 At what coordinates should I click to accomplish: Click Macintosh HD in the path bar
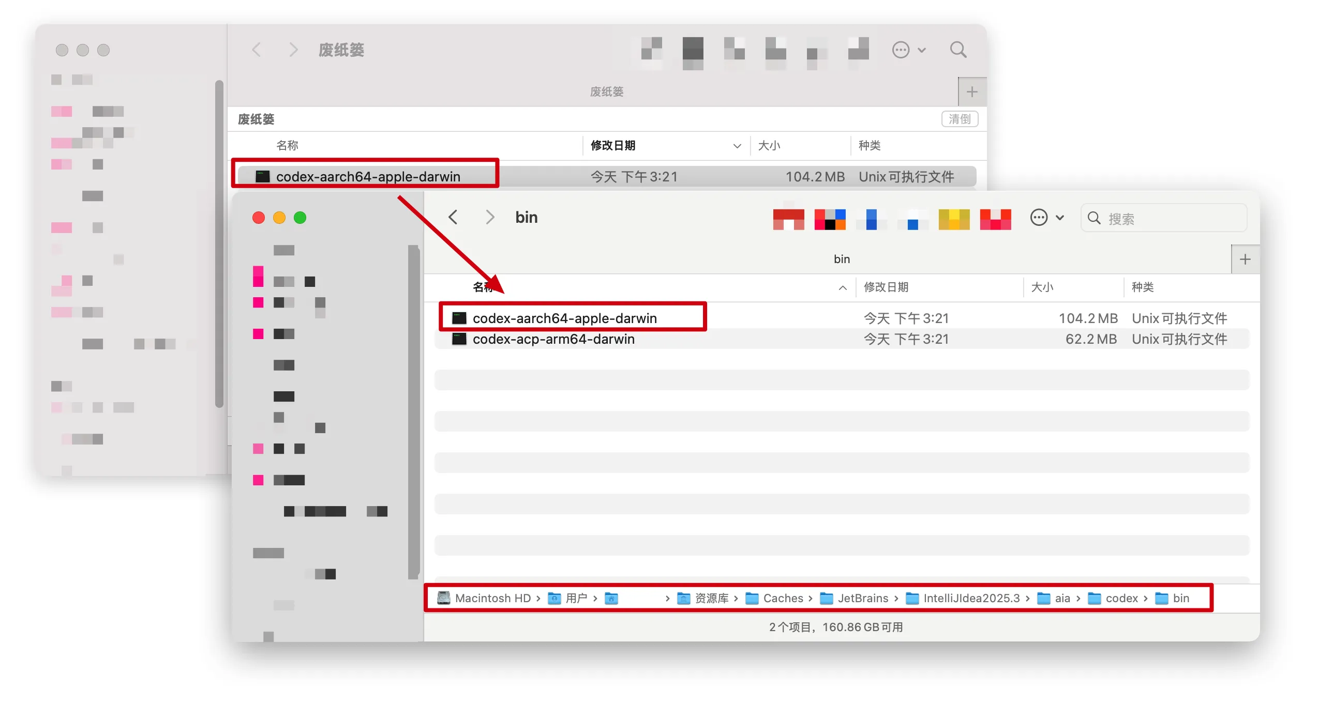(484, 598)
